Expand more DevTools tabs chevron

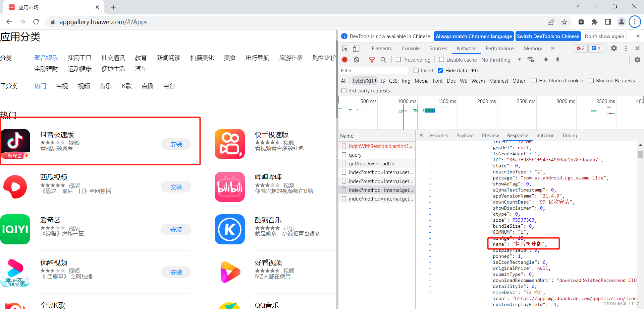552,49
